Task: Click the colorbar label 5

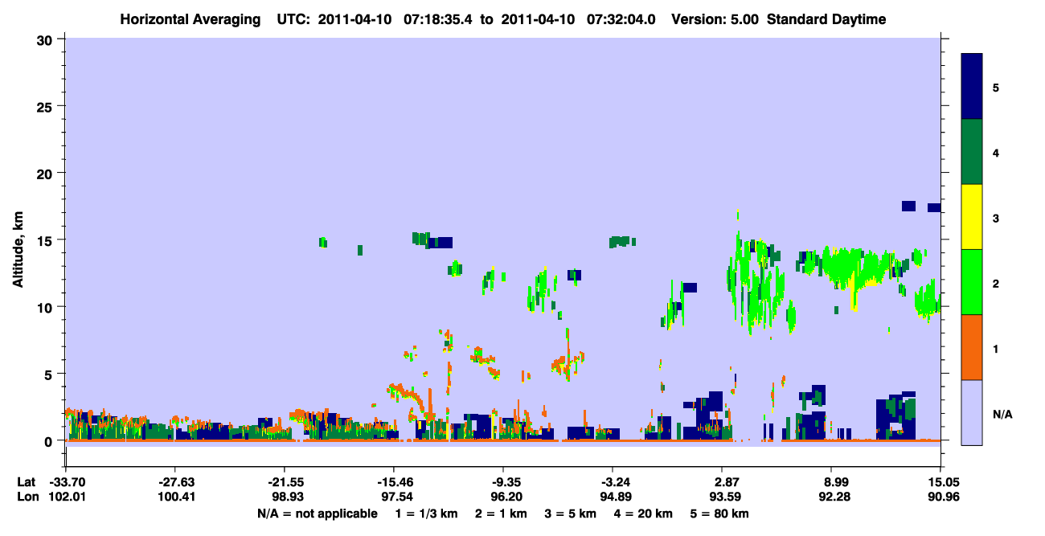Action: tap(996, 87)
